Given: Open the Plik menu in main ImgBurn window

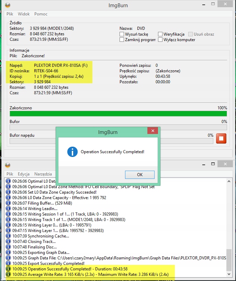Looking at the screenshot, I should pyautogui.click(x=10, y=14).
